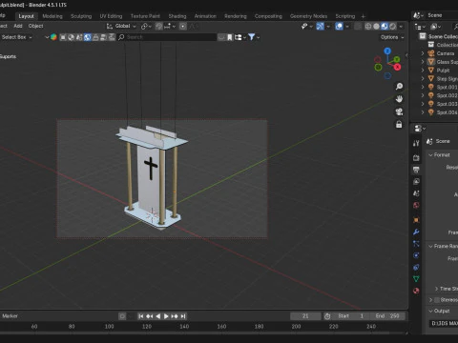Click the Camera object icon in outliner

431,53
